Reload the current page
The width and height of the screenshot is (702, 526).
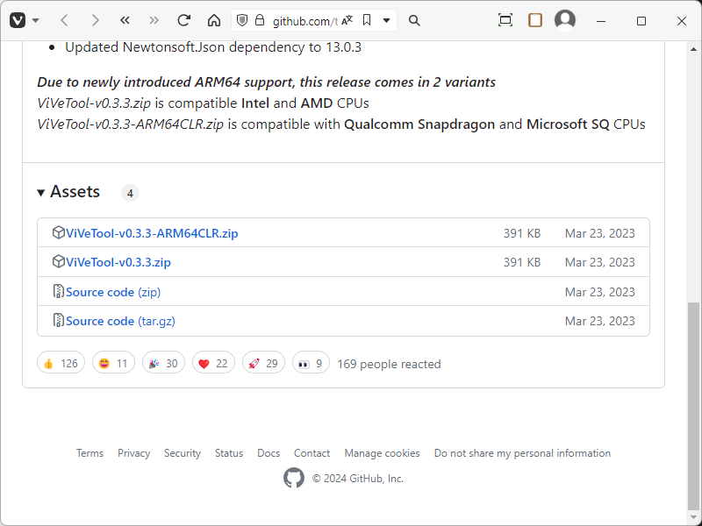click(183, 20)
